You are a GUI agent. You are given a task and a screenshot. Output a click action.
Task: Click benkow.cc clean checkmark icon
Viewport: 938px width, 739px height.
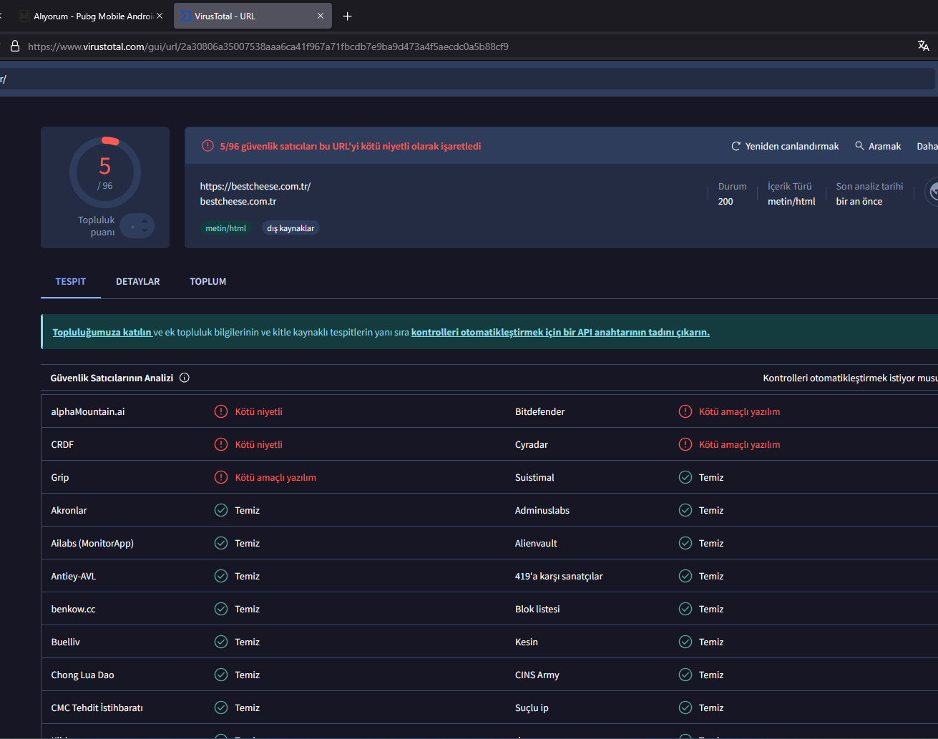pos(221,609)
